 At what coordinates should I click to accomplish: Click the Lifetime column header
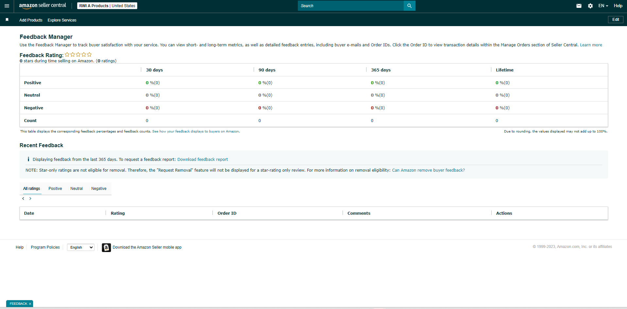pos(504,70)
